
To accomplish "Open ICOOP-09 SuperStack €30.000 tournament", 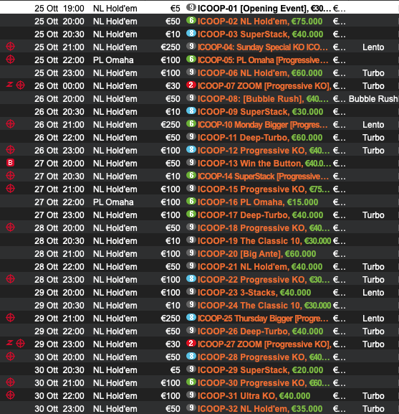I will 260,112.
